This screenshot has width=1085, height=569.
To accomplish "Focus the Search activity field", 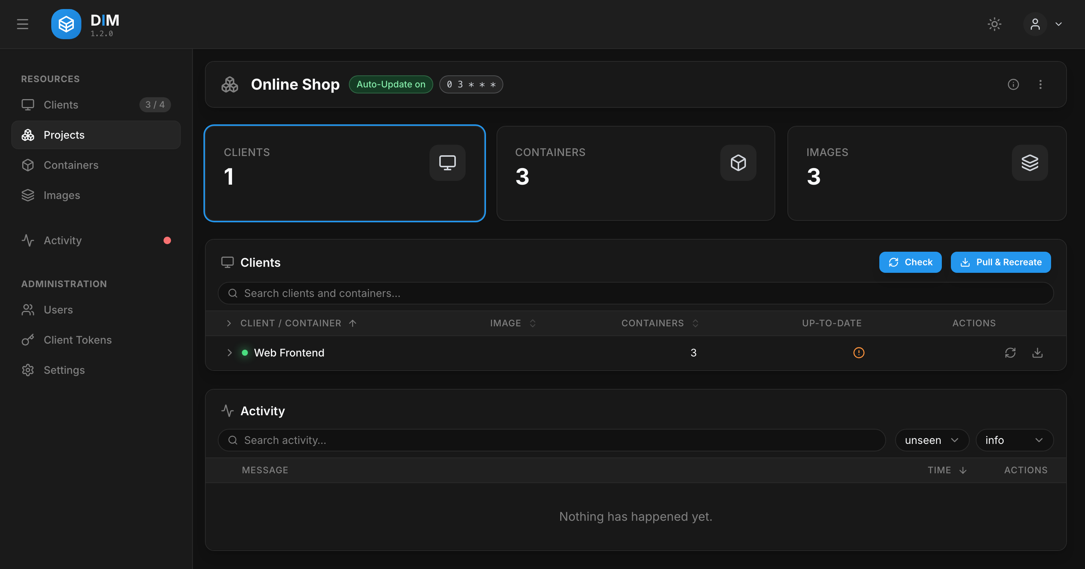I will point(551,440).
